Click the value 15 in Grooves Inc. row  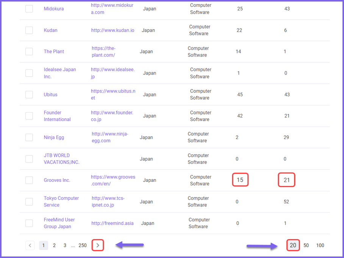[240, 180]
